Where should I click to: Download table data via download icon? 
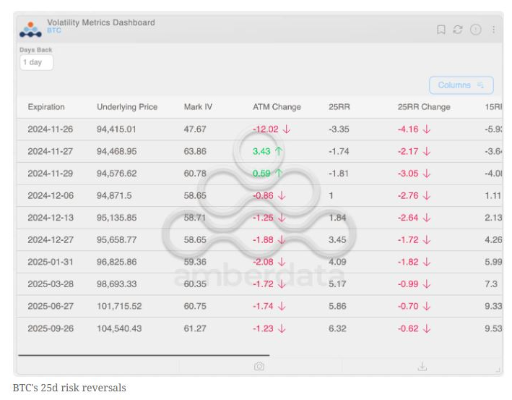(x=422, y=367)
